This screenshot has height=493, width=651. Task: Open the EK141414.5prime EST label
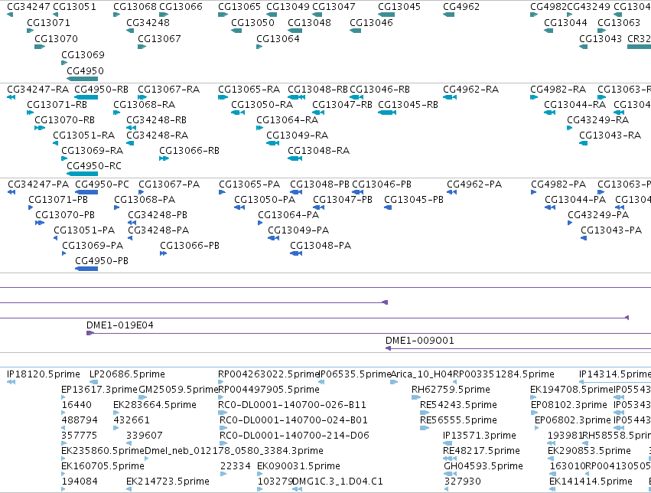[x=591, y=482]
